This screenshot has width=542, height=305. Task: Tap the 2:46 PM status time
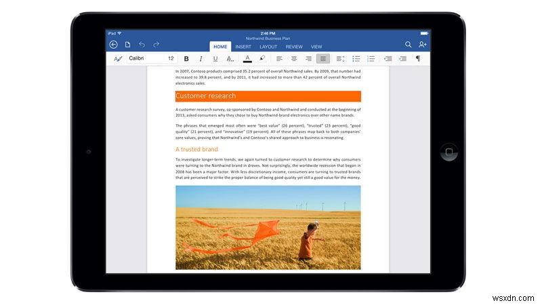[x=268, y=33]
